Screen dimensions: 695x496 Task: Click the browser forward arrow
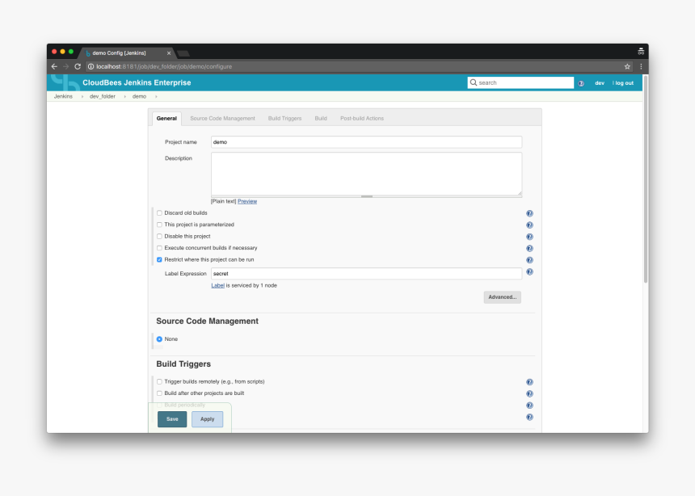[65, 66]
